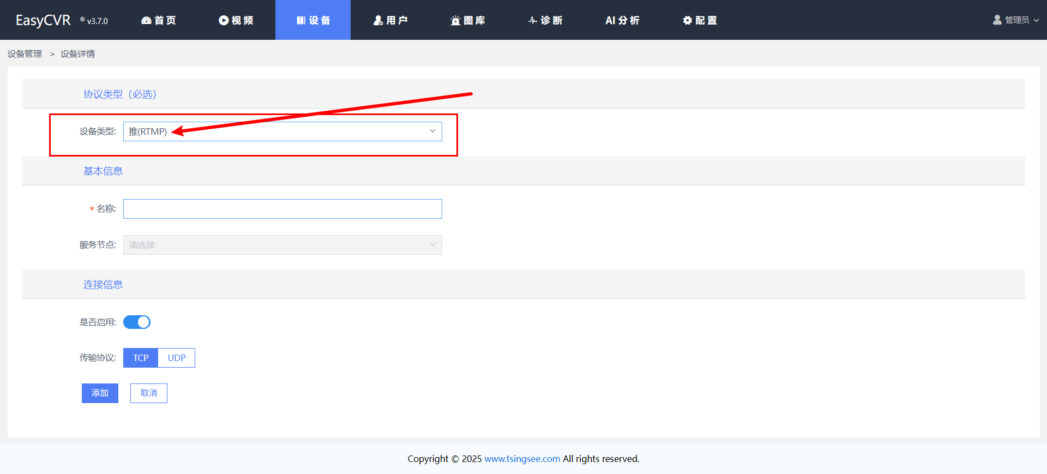
Task: Expand the 管理员 account menu arrow
Action: [1036, 20]
